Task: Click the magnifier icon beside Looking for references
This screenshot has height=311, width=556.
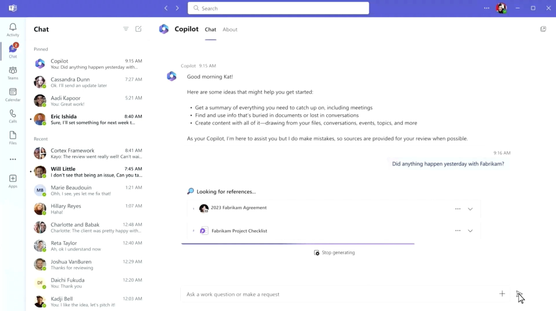Action: pos(191,191)
